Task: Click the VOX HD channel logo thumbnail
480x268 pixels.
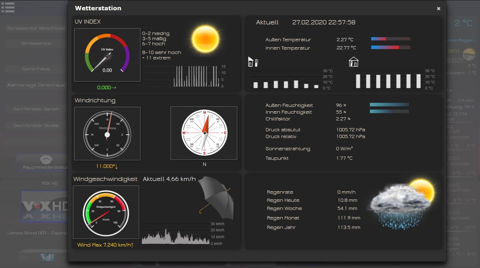Action: coord(44,206)
